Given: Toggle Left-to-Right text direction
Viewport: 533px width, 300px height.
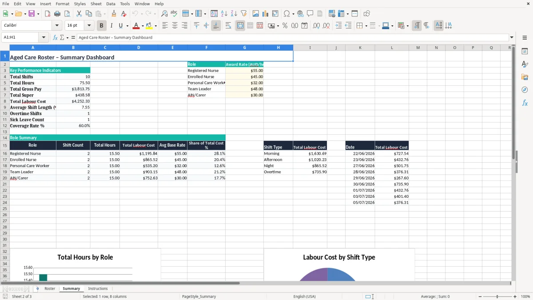Looking at the screenshot, I should coord(417,26).
